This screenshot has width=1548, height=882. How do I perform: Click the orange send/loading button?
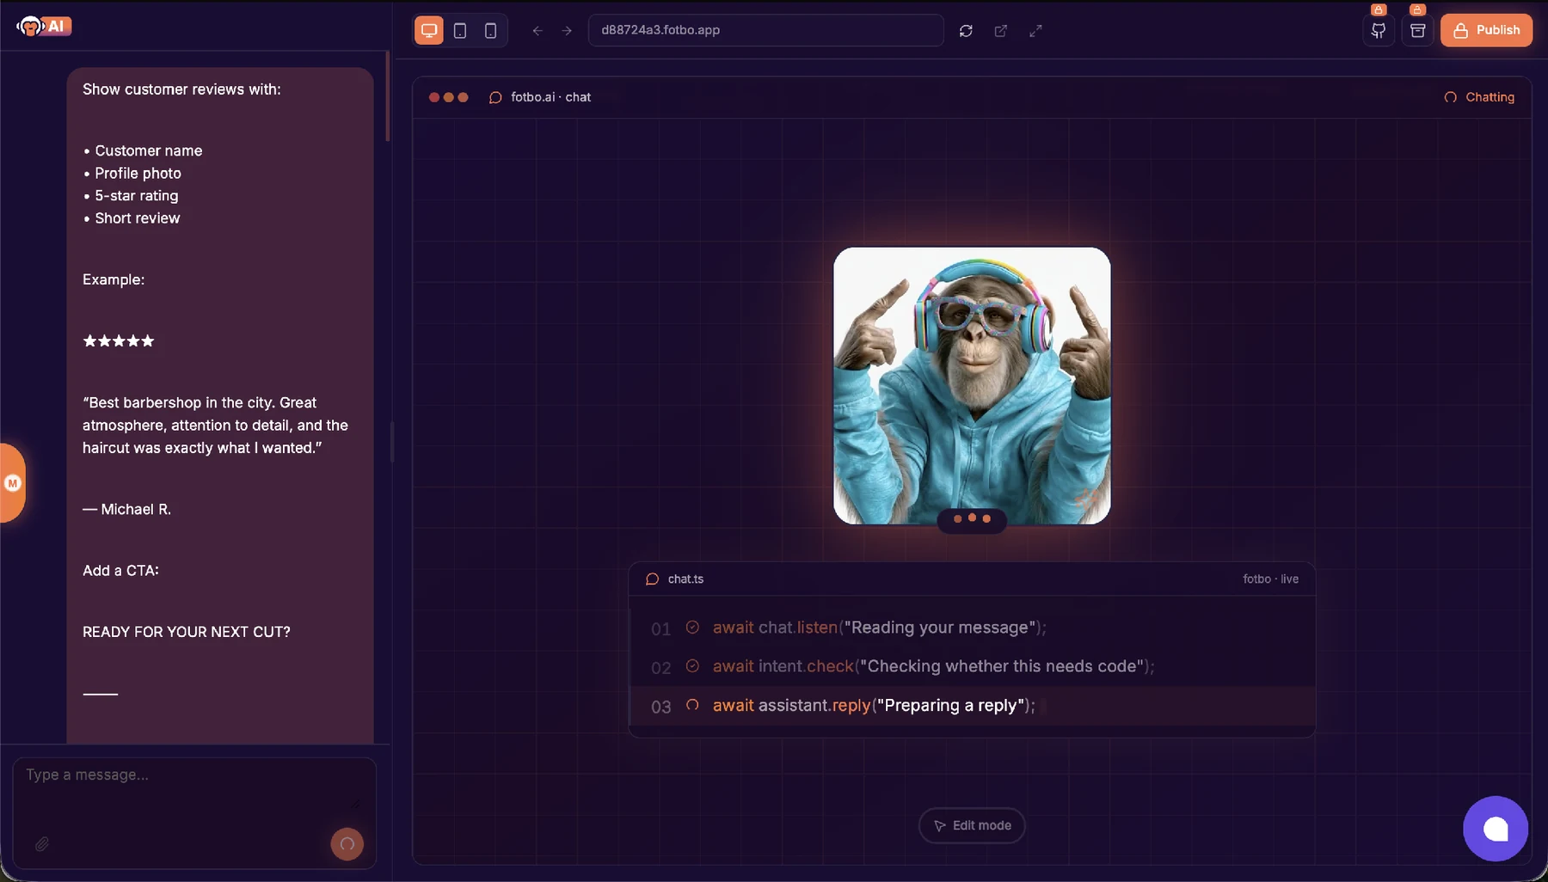click(347, 844)
